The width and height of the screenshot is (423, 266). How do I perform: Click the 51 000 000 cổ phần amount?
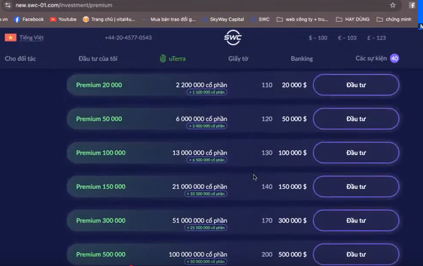click(200, 220)
